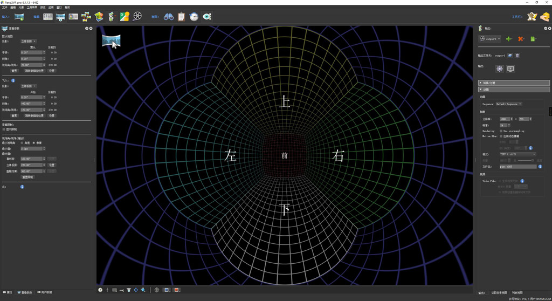This screenshot has width=552, height=301.
Task: Open the Google Street View icon
Action: (x=125, y=17)
